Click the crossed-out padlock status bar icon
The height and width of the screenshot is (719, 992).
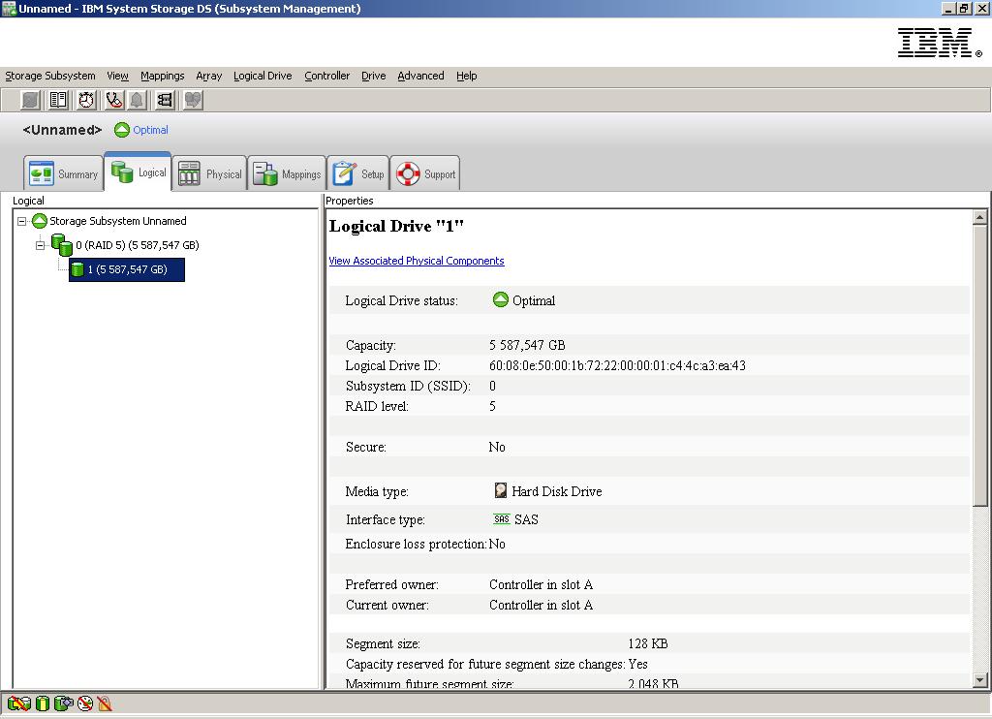pyautogui.click(x=105, y=703)
